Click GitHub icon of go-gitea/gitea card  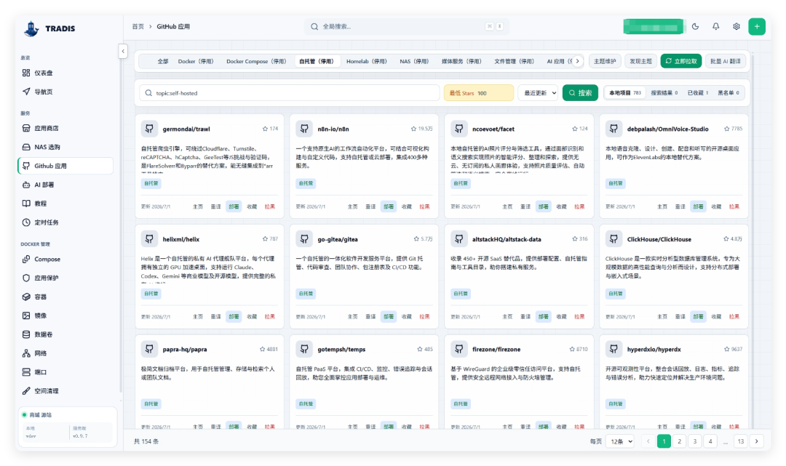tap(304, 239)
